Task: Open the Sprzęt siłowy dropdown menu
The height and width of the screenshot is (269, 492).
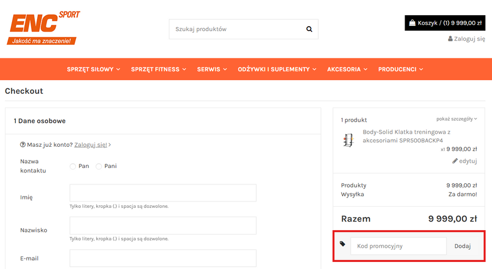Action: 93,69
